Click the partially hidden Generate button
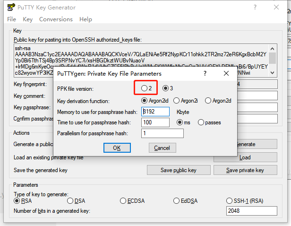 257,144
